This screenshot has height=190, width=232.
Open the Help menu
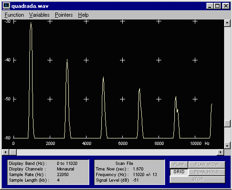click(83, 15)
